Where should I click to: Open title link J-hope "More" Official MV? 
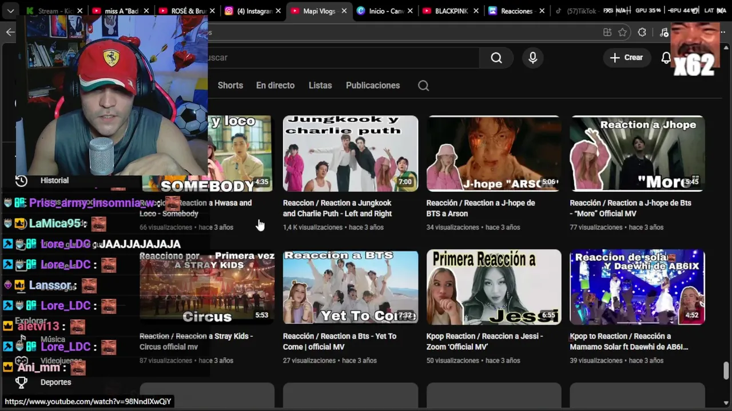point(630,208)
